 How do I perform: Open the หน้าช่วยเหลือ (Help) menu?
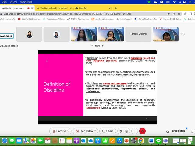pyautogui.click(x=26, y=2)
